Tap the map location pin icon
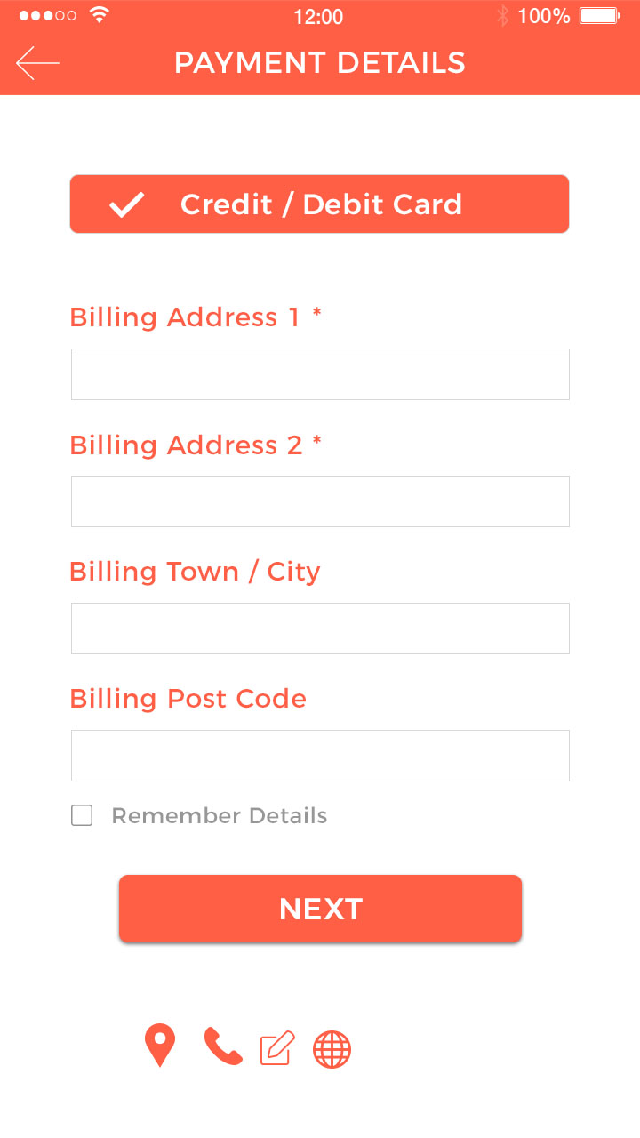This screenshot has height=1138, width=640. [160, 1046]
